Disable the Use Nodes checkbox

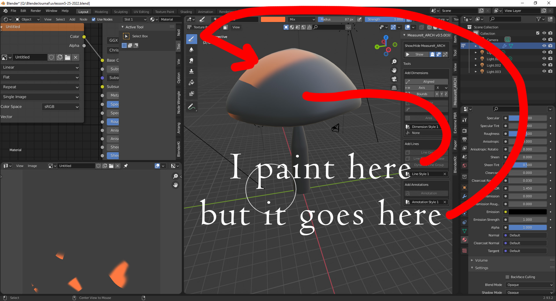[x=94, y=19]
